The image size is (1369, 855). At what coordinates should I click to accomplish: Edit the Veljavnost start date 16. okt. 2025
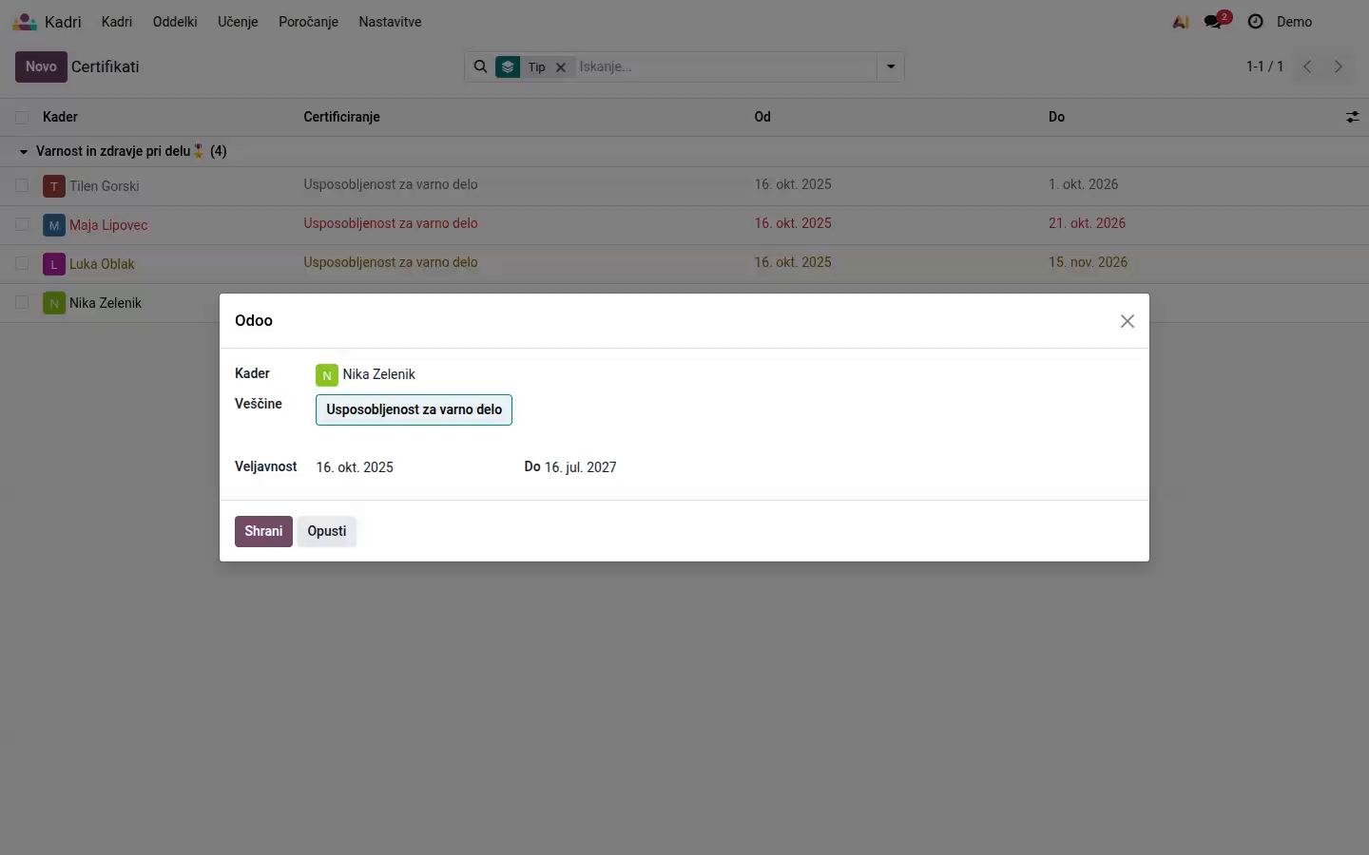point(355,467)
